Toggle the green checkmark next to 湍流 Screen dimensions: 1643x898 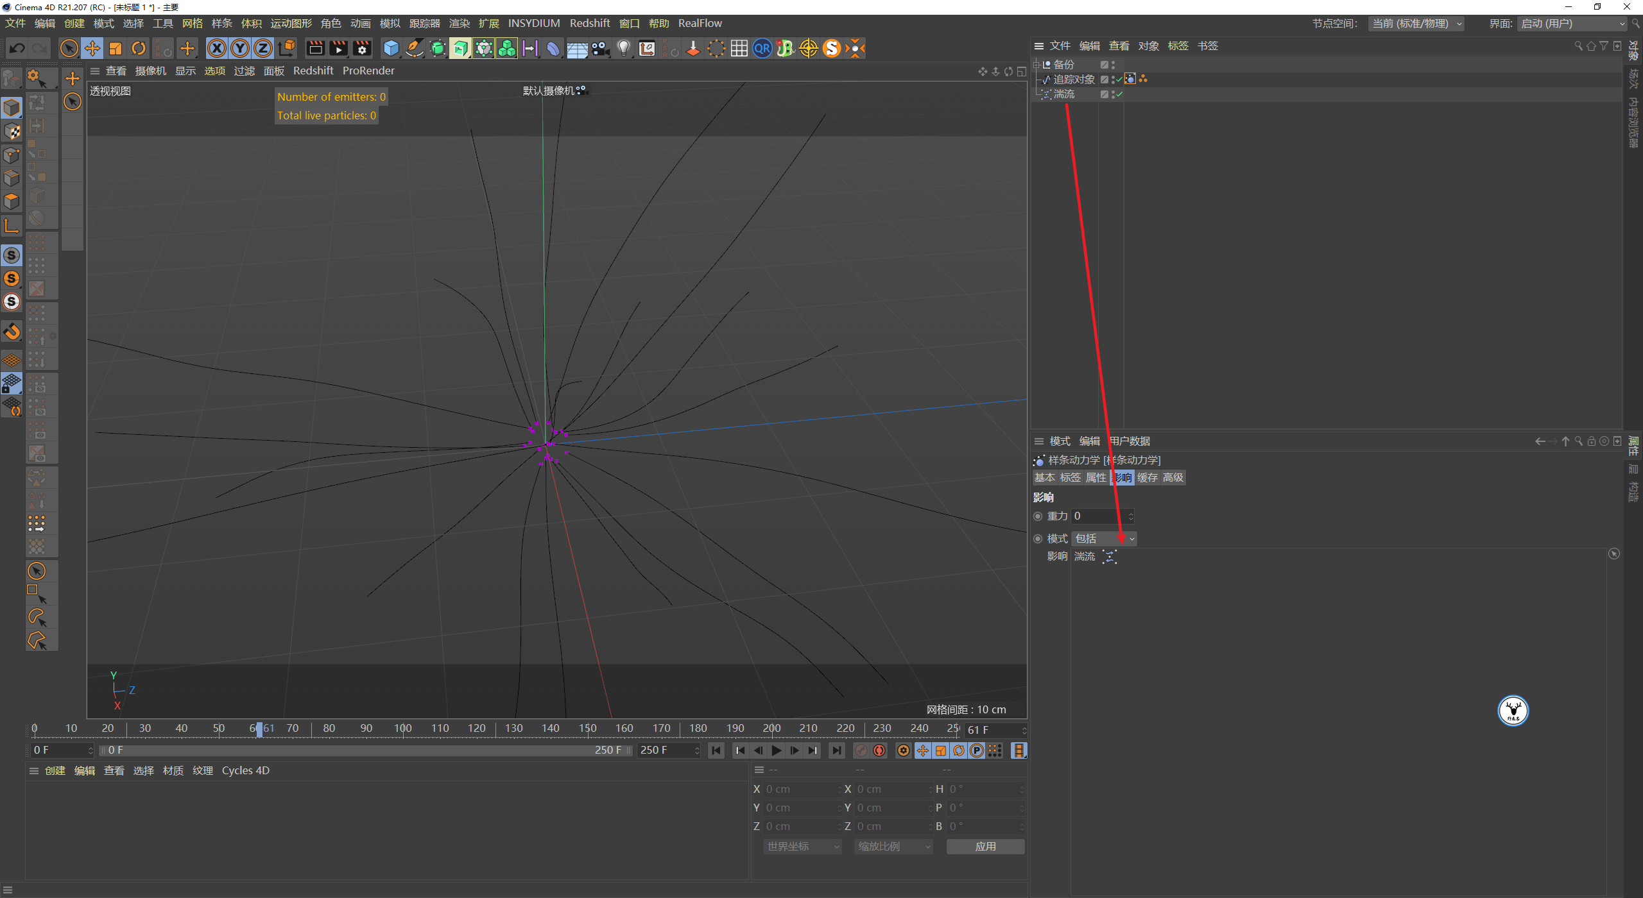[1120, 94]
